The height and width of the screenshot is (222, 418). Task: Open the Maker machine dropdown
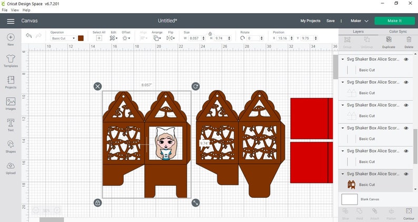point(360,21)
